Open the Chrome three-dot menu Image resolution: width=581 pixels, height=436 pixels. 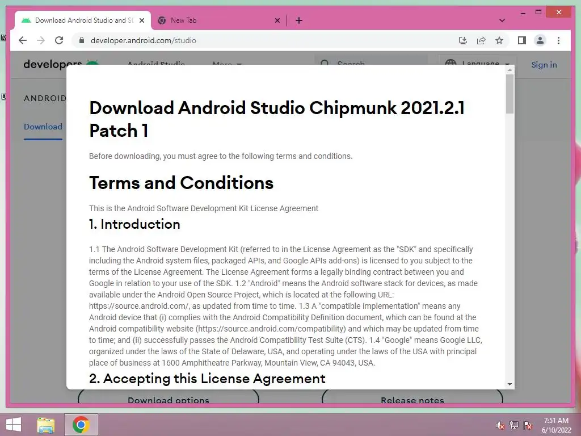click(558, 40)
